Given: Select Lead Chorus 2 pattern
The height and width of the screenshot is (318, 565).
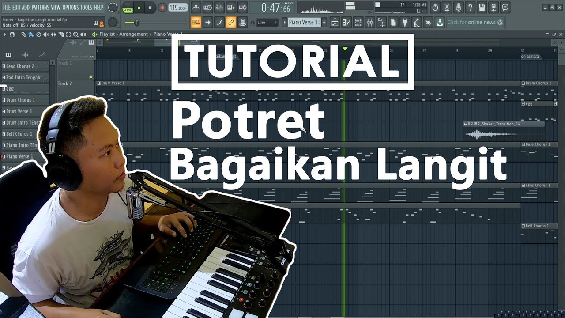Looking at the screenshot, I should tap(25, 66).
